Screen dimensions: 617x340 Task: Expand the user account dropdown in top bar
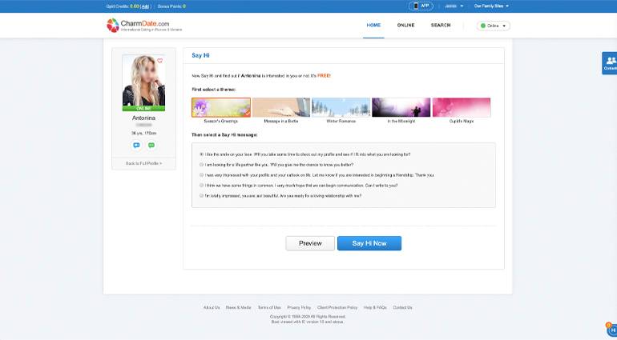tap(453, 6)
